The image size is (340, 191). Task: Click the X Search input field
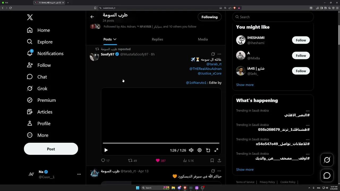(273, 17)
